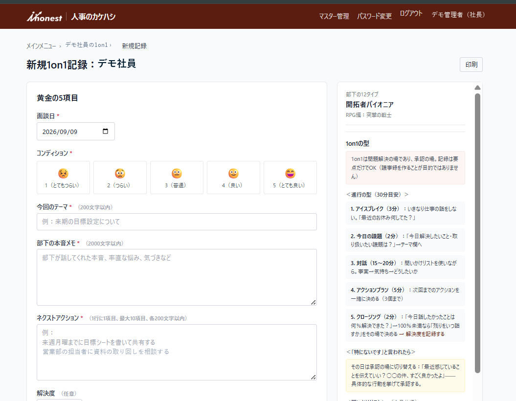Click the 面談日 date input field

[x=76, y=131]
